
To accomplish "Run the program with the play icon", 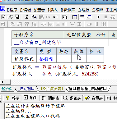I will tap(99, 17).
